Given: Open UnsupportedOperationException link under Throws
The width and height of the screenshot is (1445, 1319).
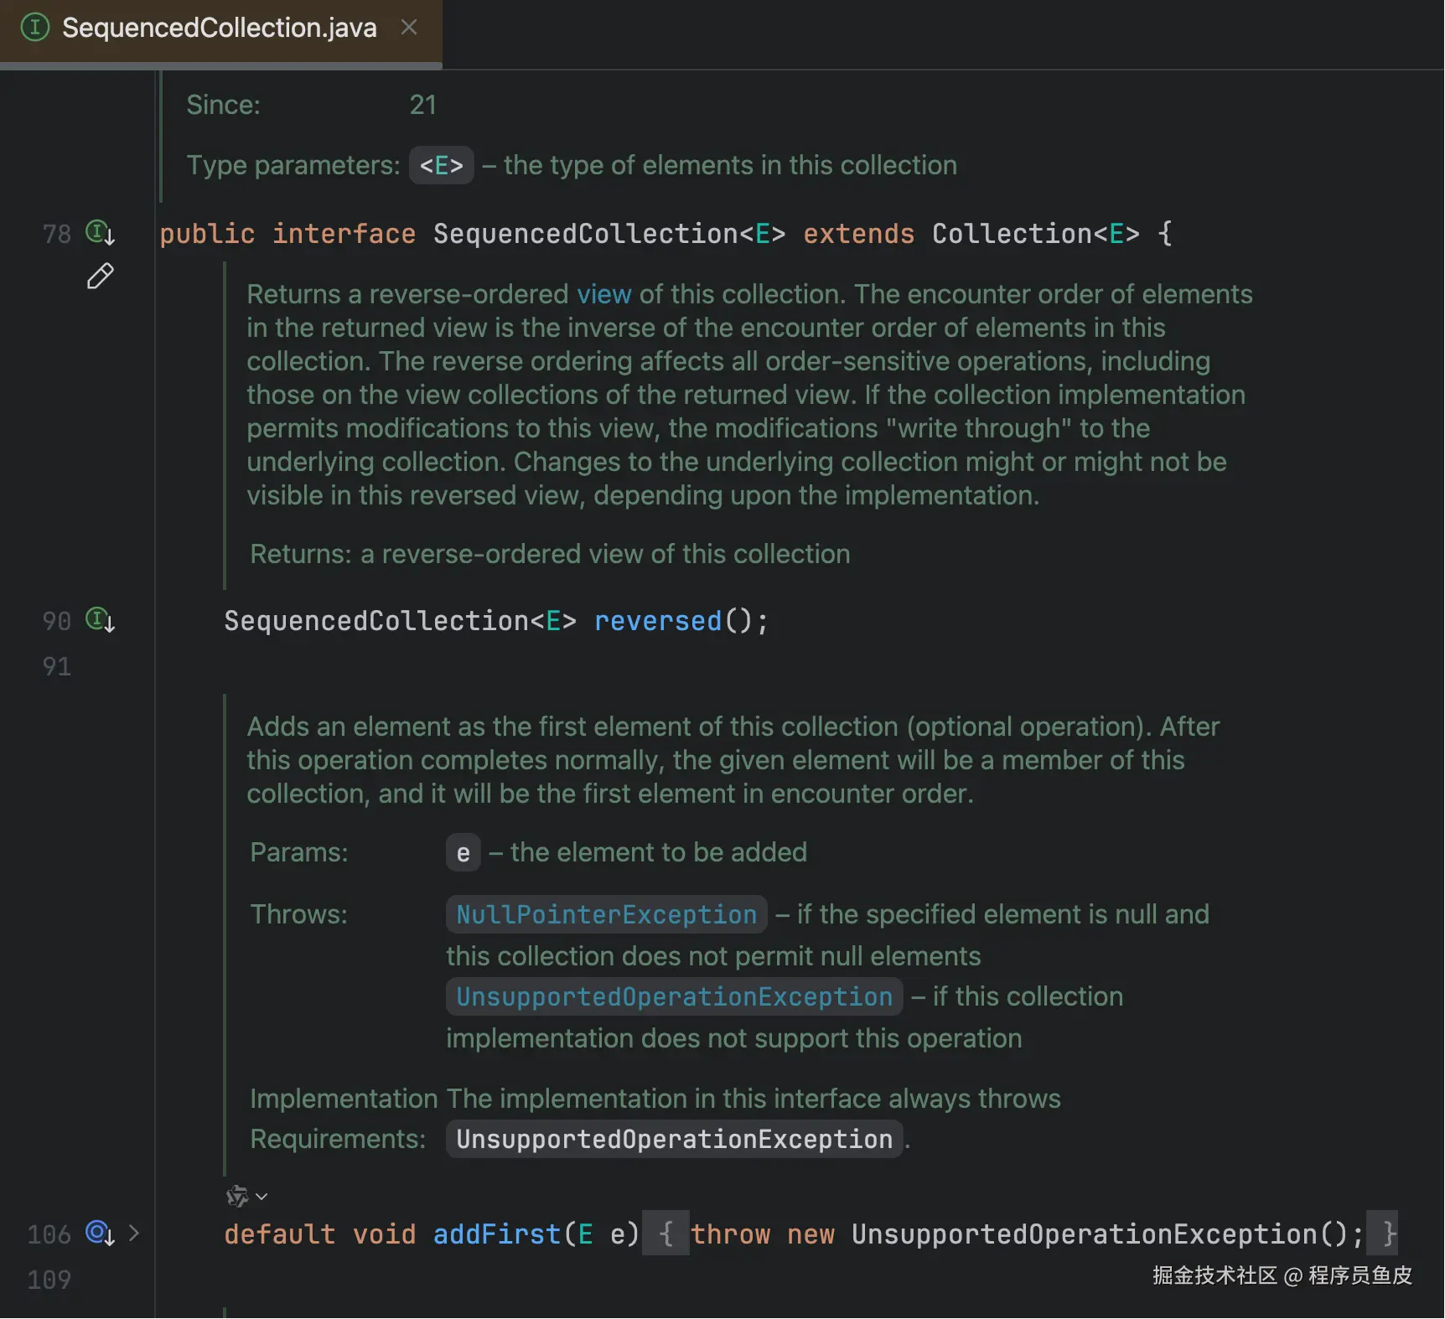Looking at the screenshot, I should [x=674, y=996].
